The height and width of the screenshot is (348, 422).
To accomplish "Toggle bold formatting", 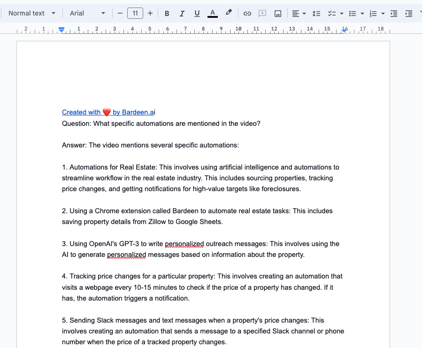I will pyautogui.click(x=167, y=13).
